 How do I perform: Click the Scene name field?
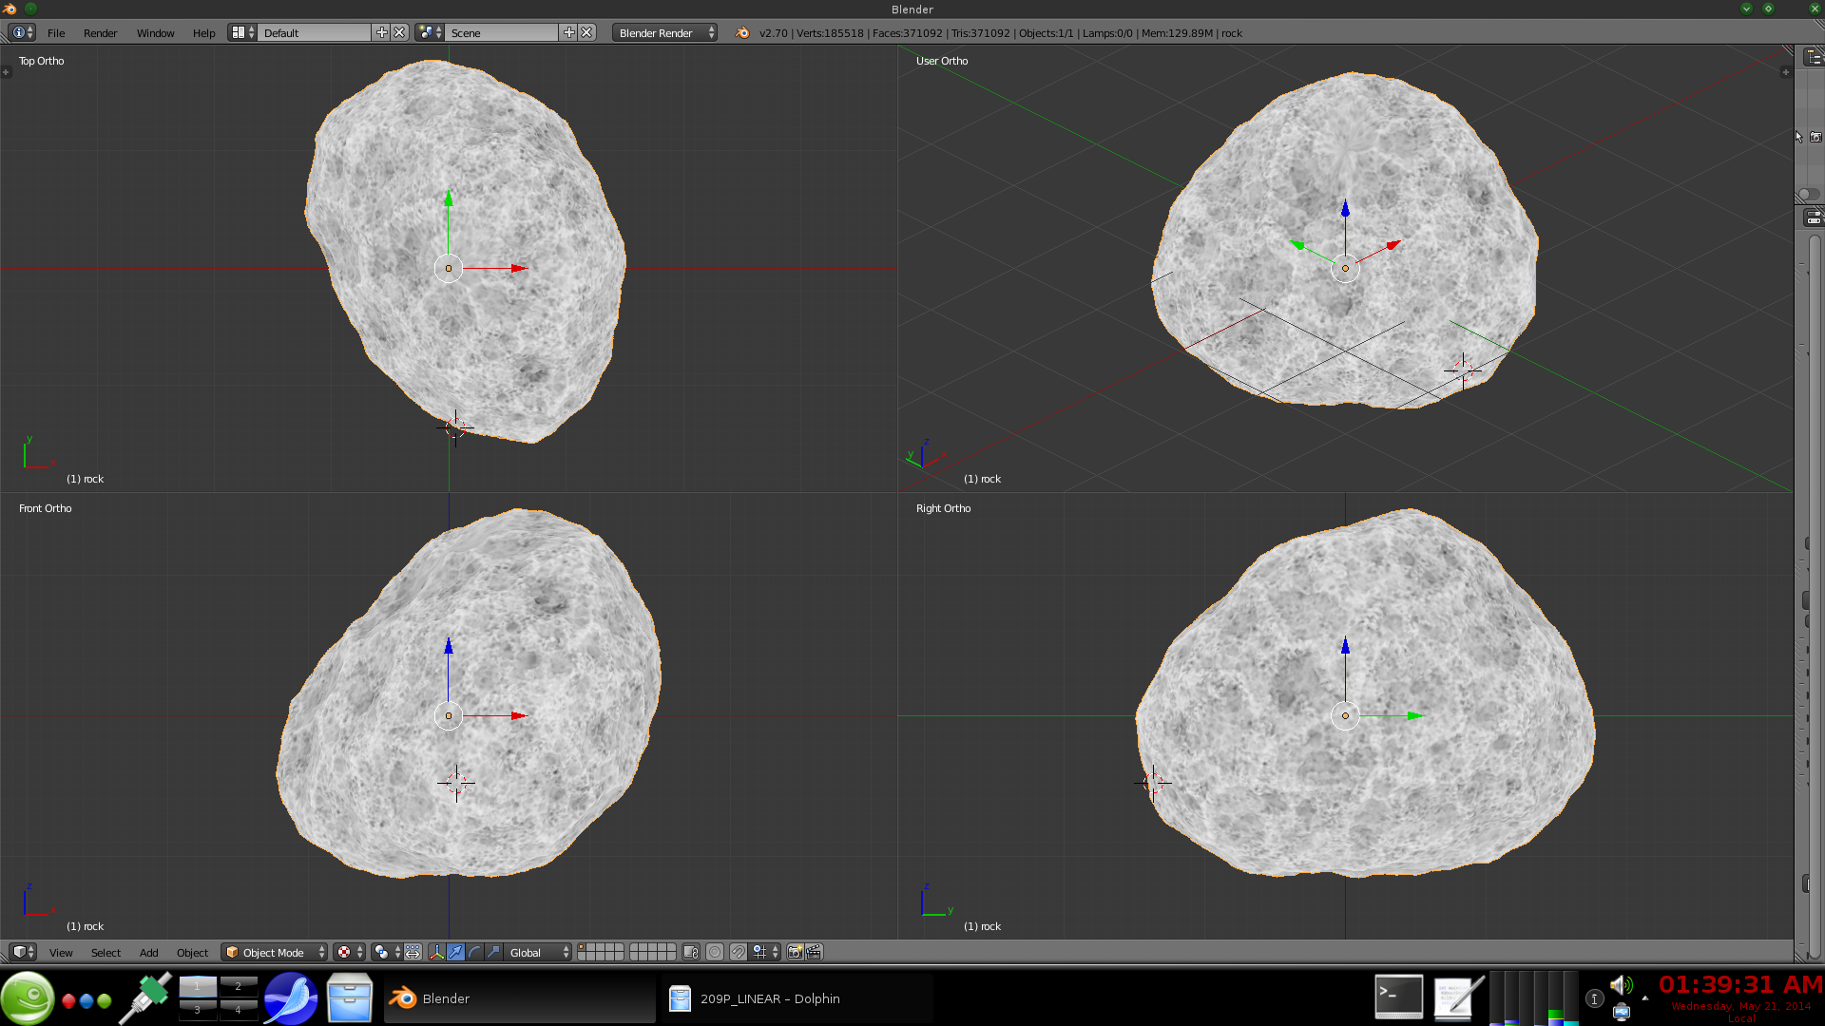tap(503, 32)
